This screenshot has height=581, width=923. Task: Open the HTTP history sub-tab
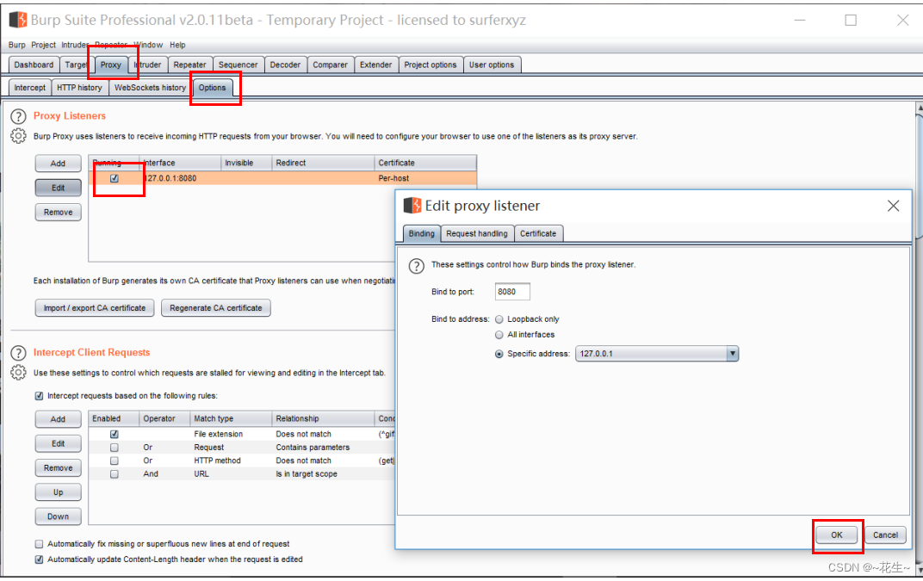[x=79, y=88]
